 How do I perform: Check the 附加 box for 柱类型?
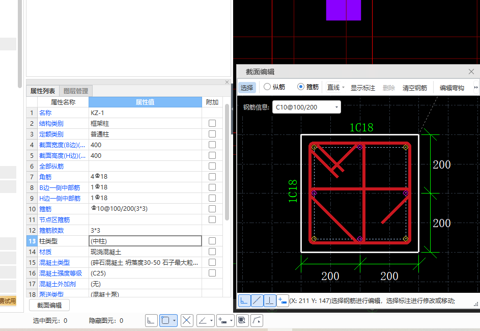(212, 241)
